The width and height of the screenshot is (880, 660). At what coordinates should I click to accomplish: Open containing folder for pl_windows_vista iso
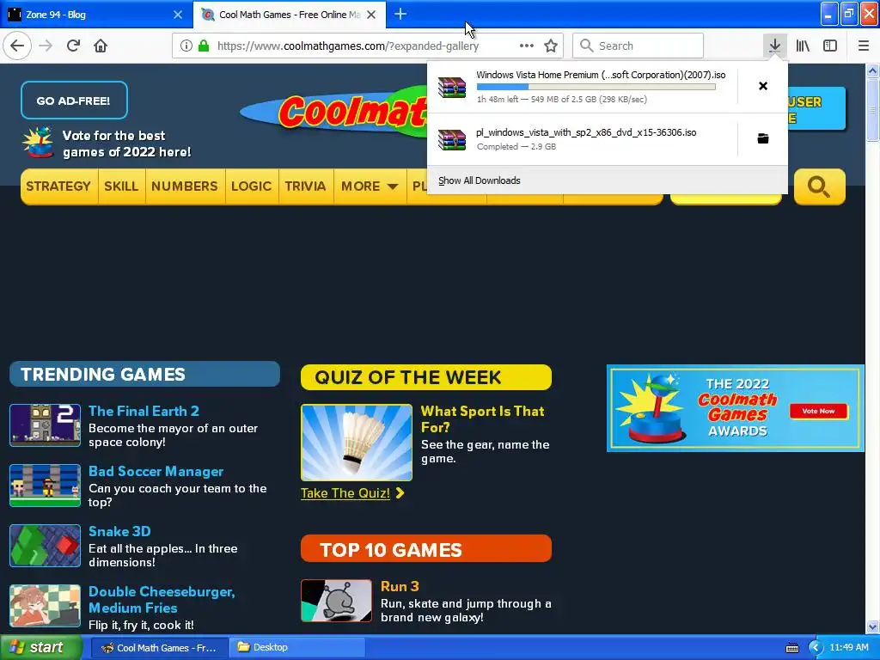click(x=763, y=138)
